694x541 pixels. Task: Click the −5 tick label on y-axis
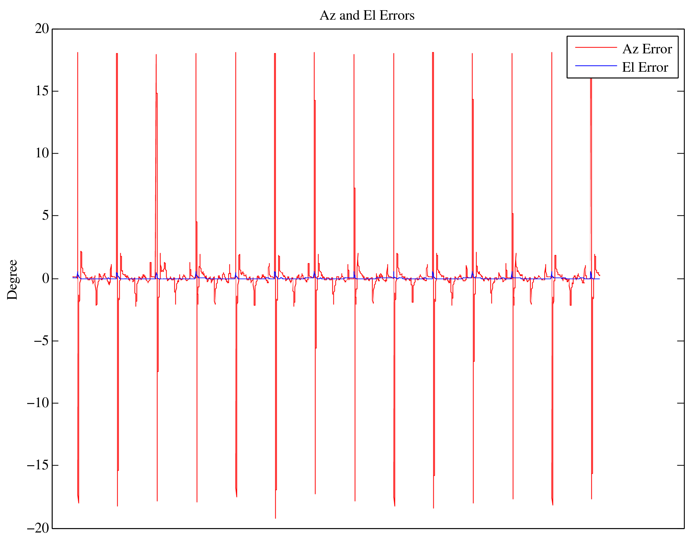click(x=41, y=341)
